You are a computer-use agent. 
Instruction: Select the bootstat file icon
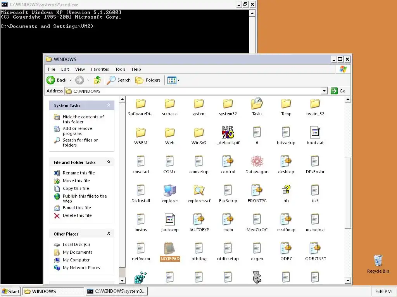[x=315, y=132]
